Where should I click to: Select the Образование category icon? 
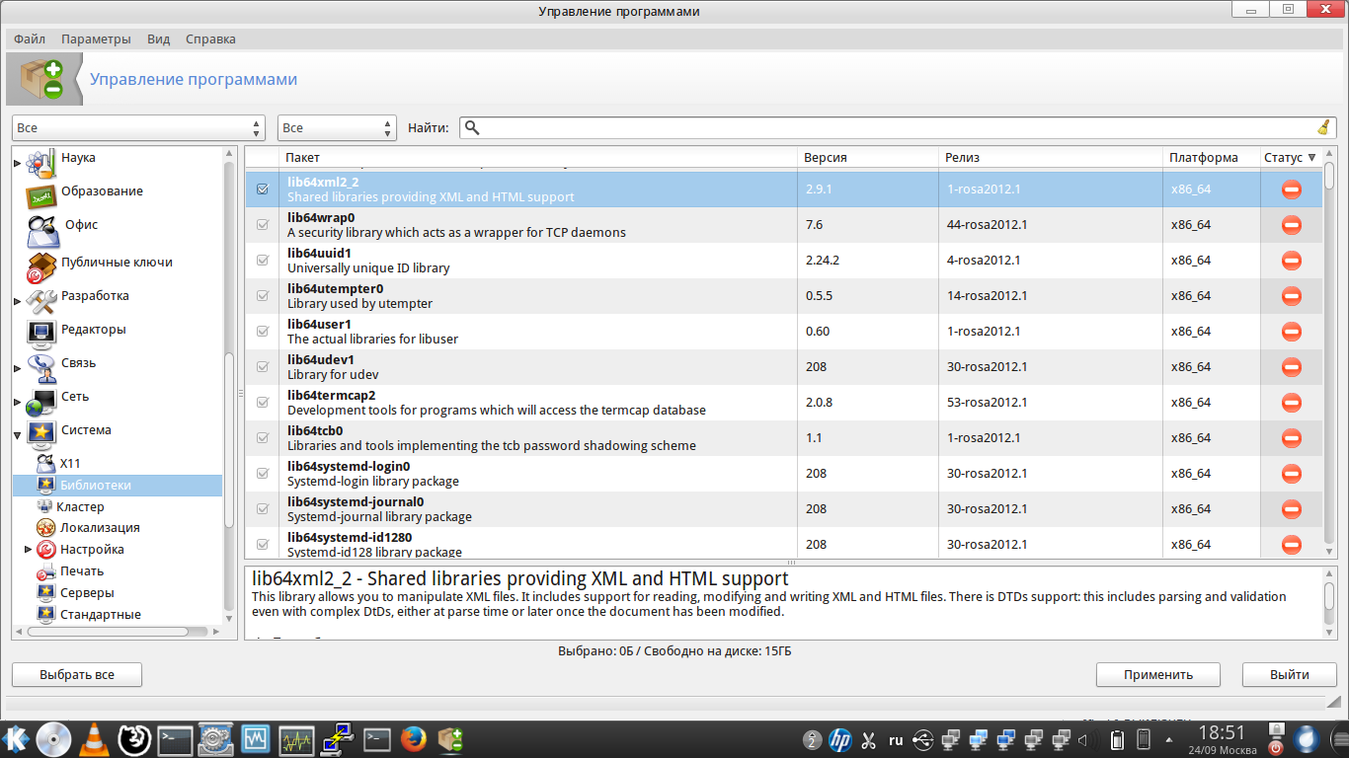tap(40, 193)
